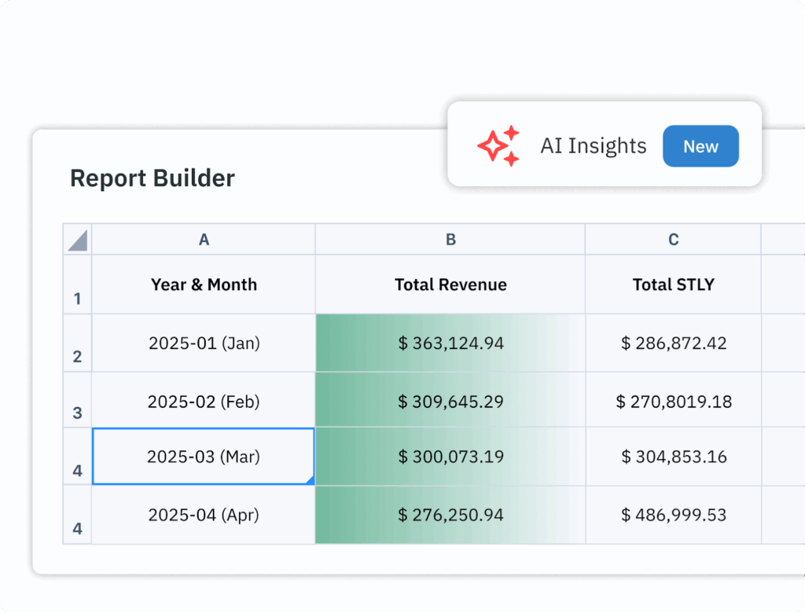
Task: Click the fill handle on cell A4
Action: (312, 482)
